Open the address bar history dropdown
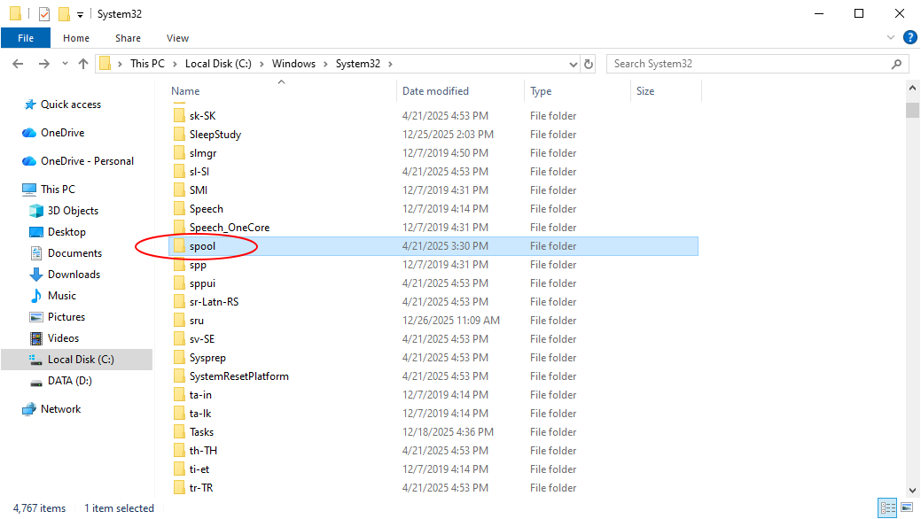The height and width of the screenshot is (519, 921). [x=573, y=64]
